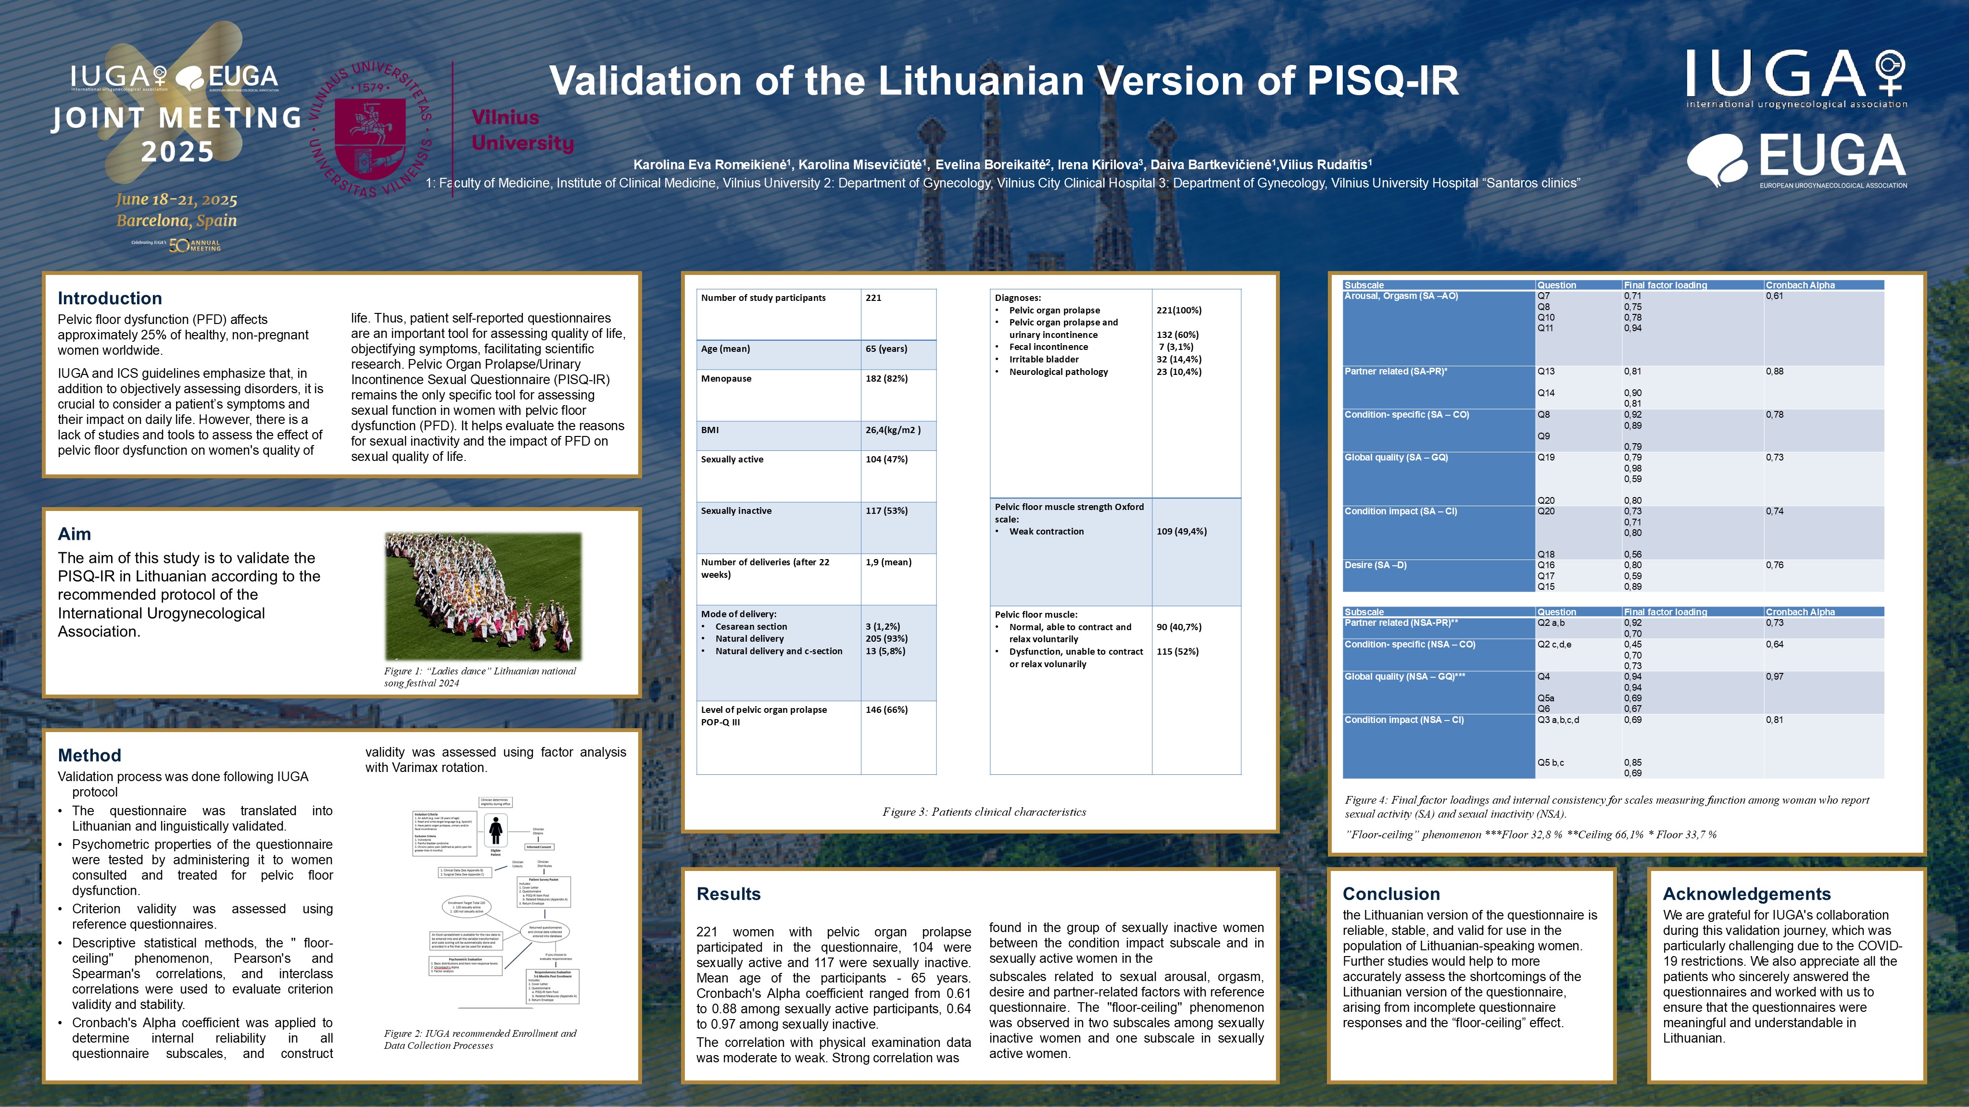Click the 'Method' heading
Viewport: 1969px width, 1107px height.
89,755
